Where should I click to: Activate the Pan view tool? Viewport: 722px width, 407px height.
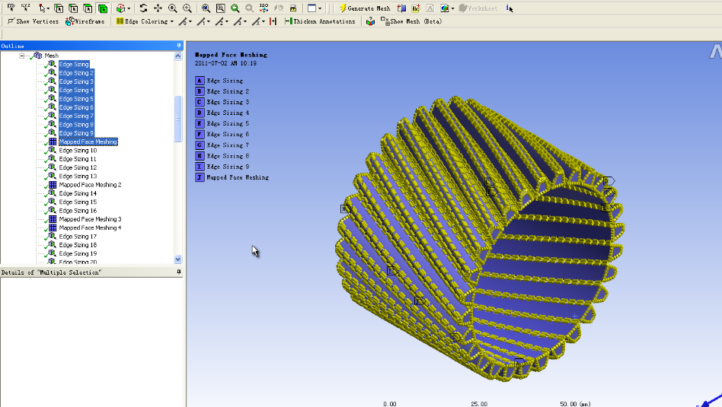[158, 8]
